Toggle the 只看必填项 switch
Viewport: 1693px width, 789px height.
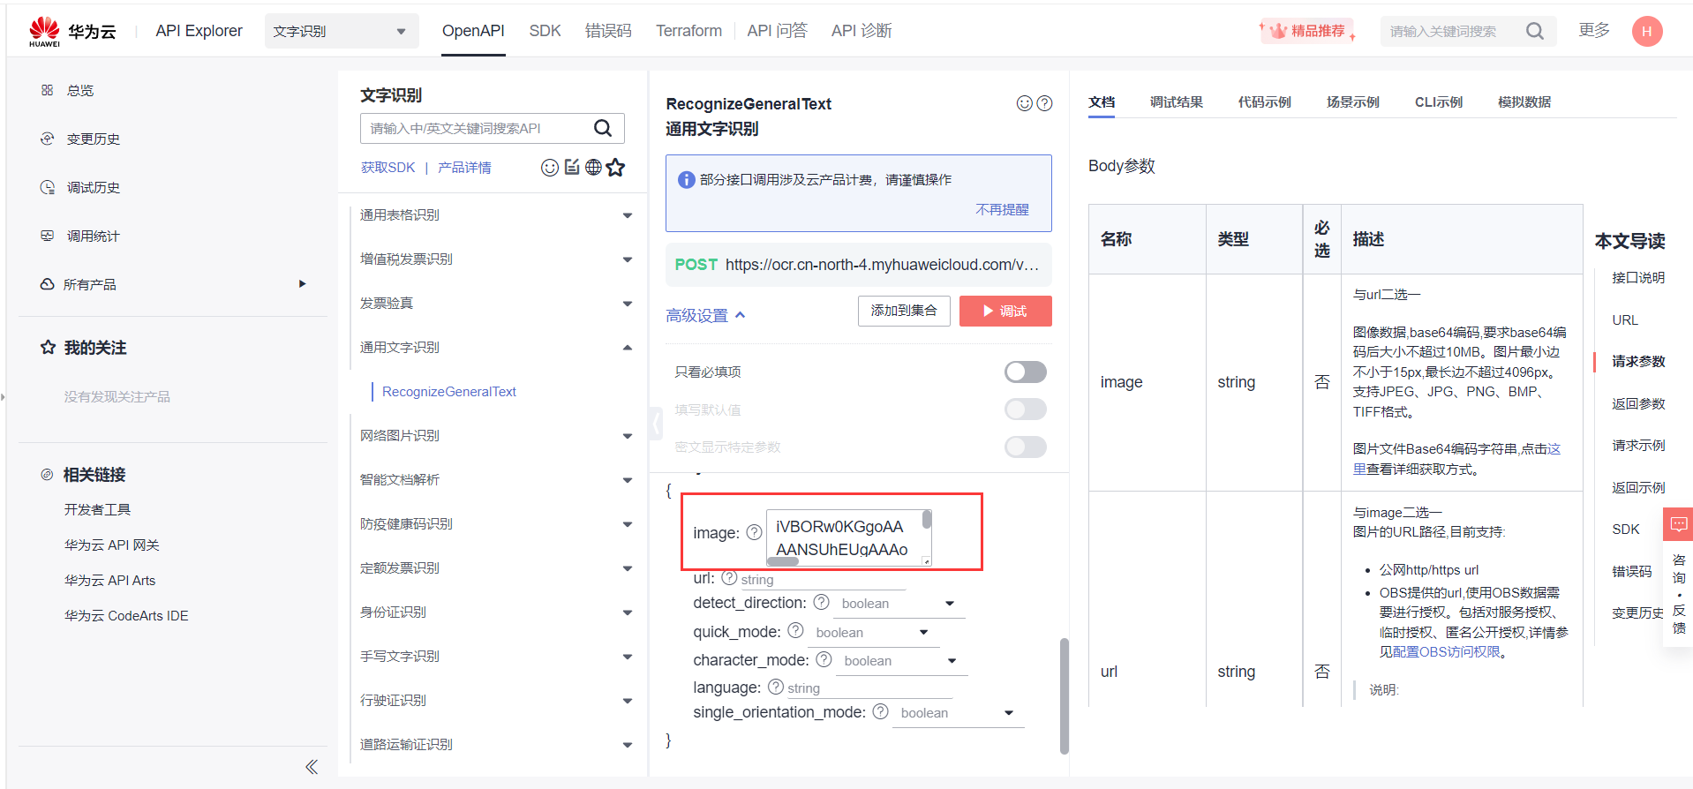[1025, 372]
